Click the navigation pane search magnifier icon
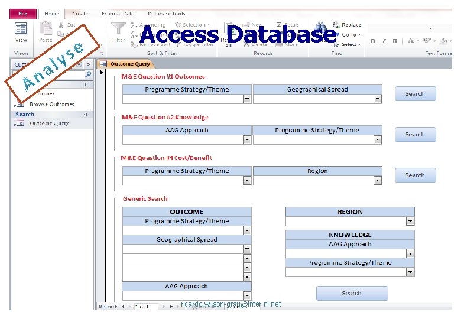 [x=88, y=74]
